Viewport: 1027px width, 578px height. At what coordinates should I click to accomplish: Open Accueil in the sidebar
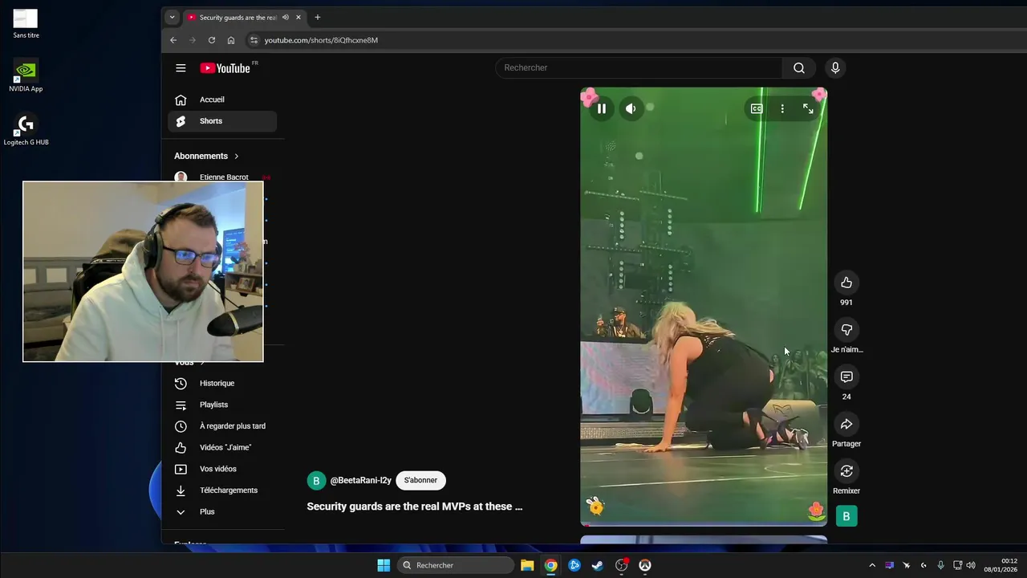(222, 100)
